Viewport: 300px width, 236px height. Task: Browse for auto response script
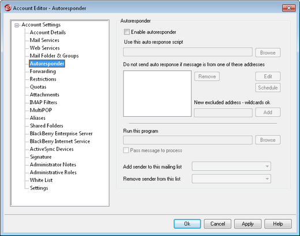pyautogui.click(x=268, y=52)
